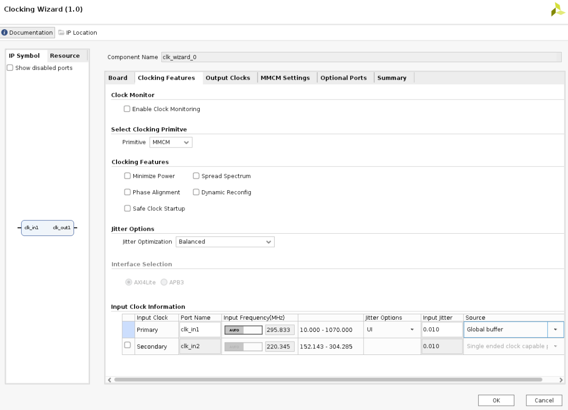Click the primary input jitter 0.010 field

click(442, 330)
